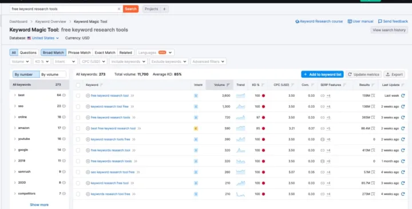Select the Questions tab

coord(28,53)
